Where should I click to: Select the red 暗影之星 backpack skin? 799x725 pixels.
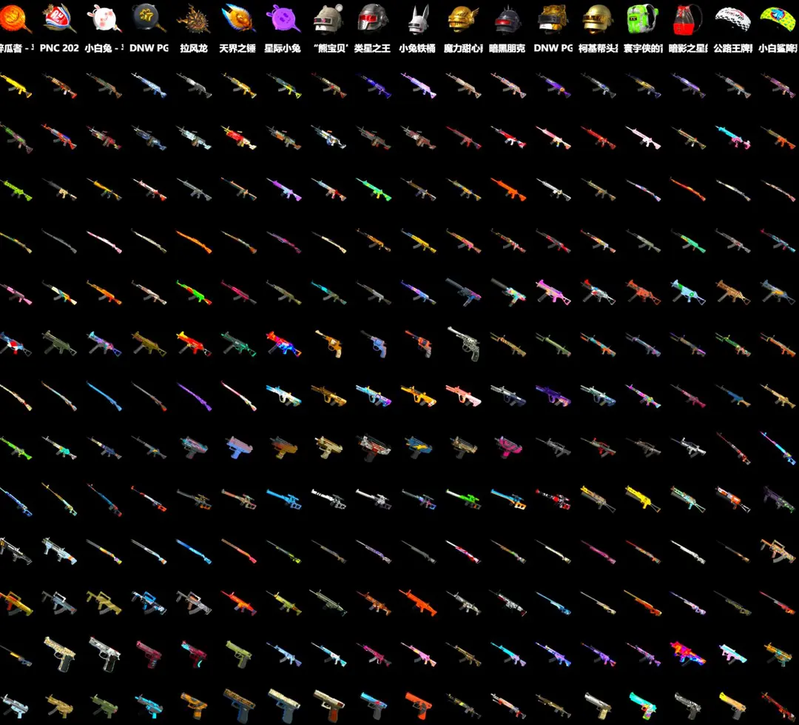[x=687, y=19]
